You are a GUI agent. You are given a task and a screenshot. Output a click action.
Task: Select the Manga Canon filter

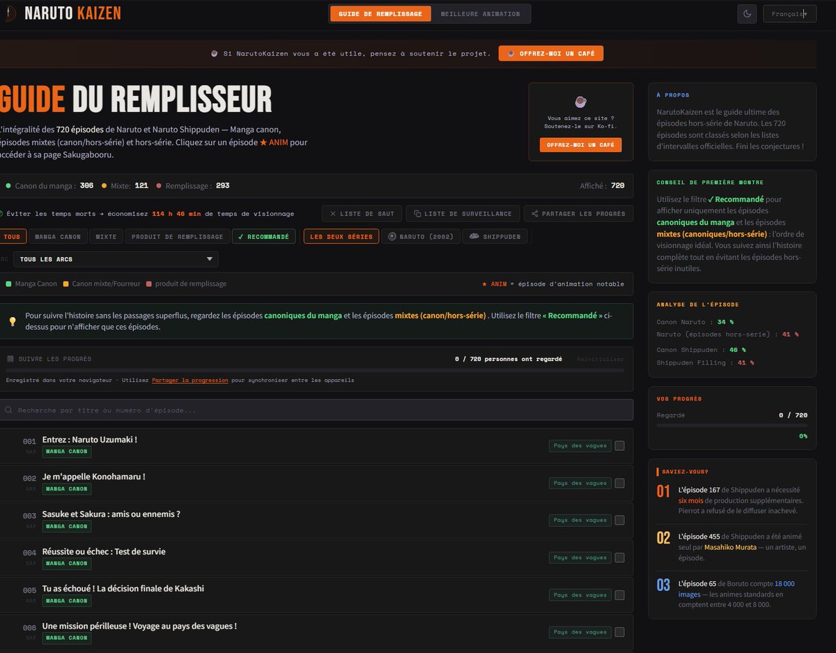point(58,236)
